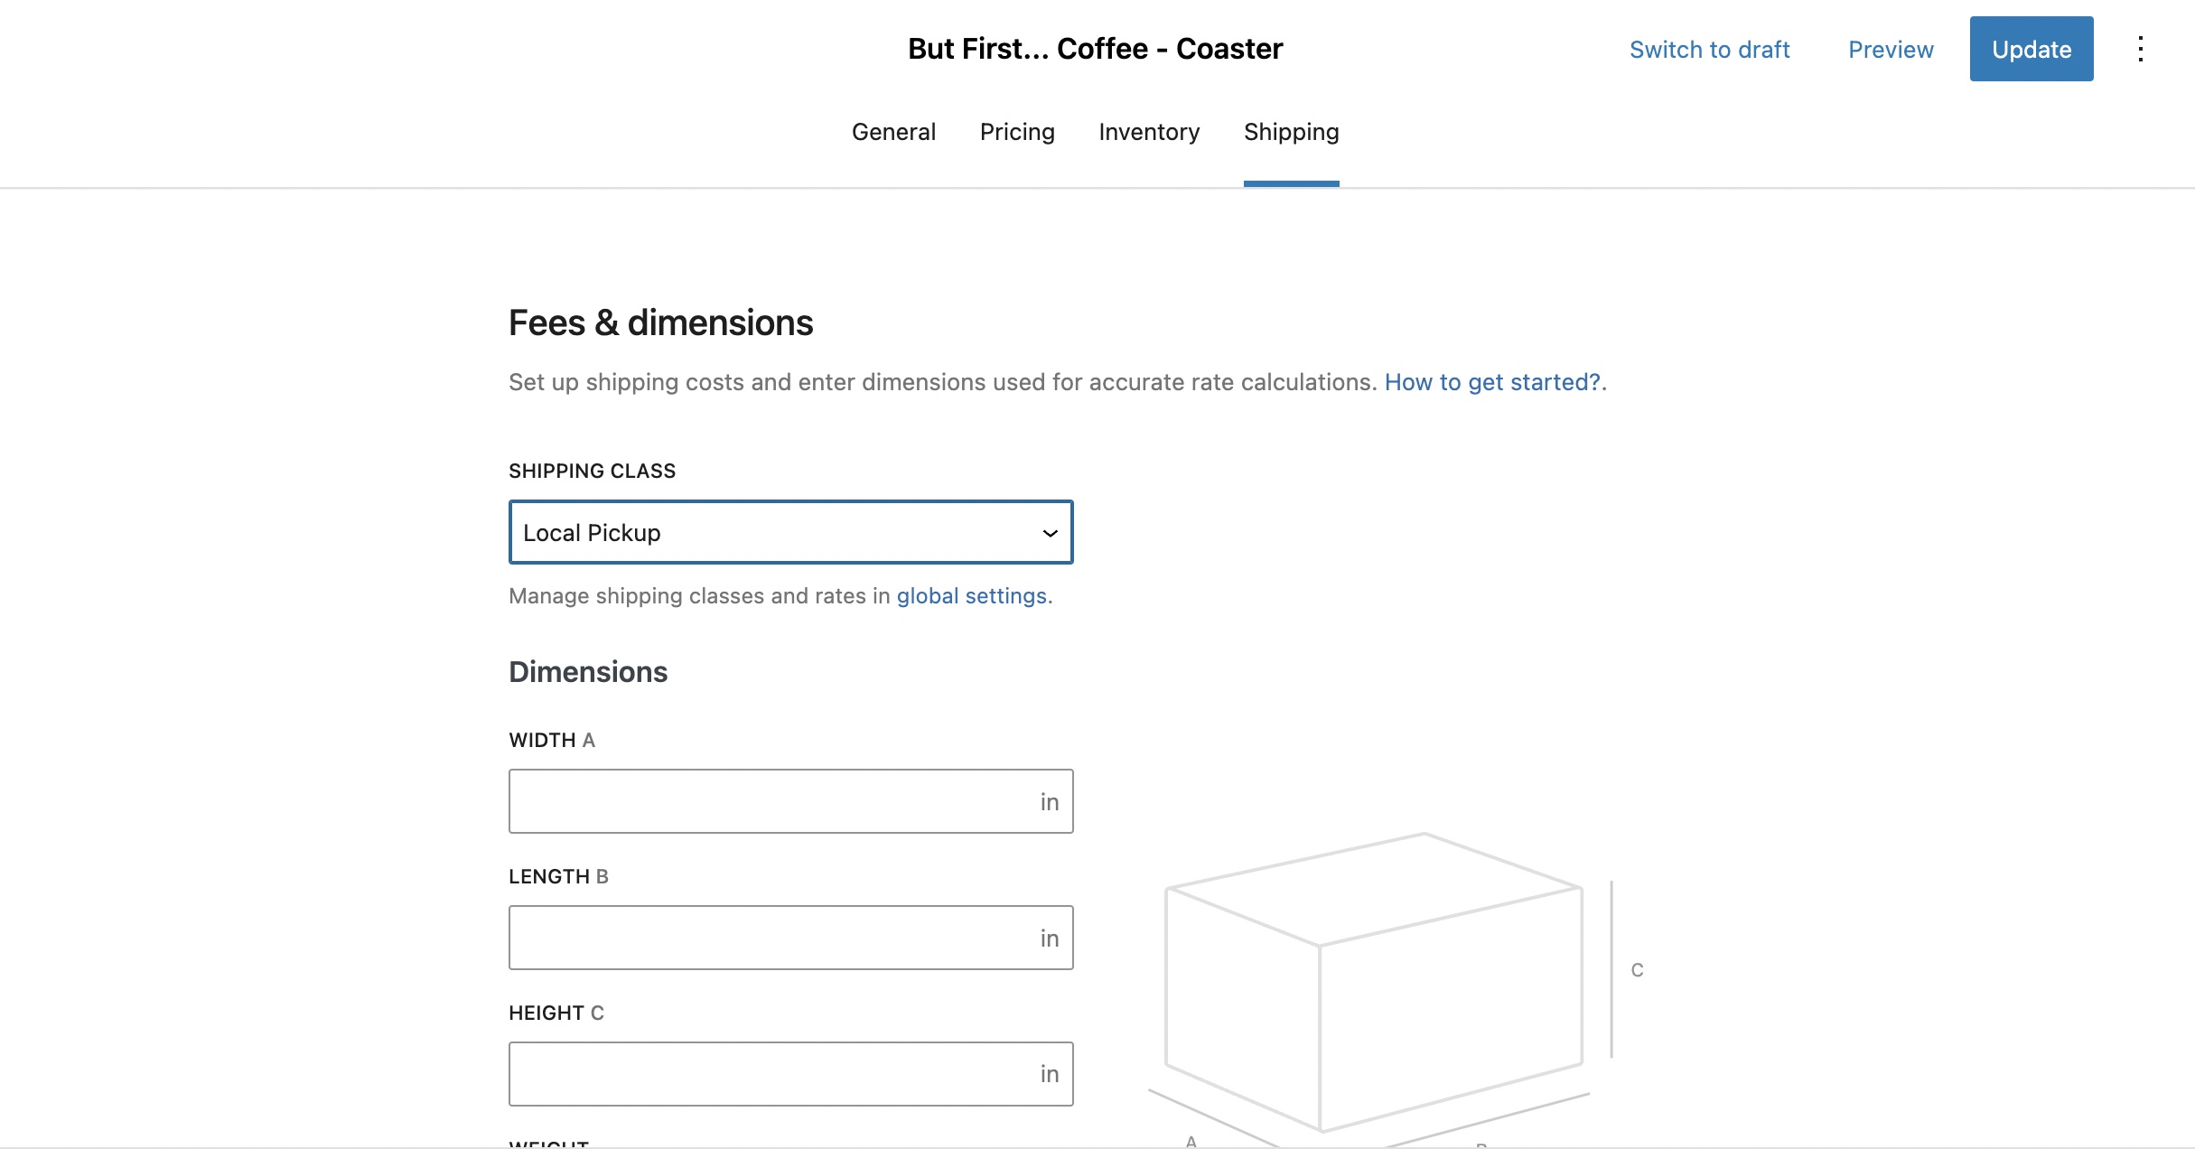Switch to the General tab
2195x1149 pixels.
point(893,132)
